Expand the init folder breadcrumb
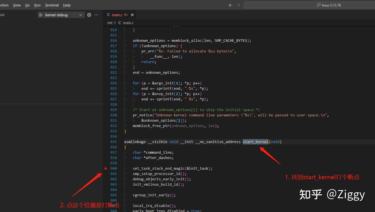This screenshot has width=375, height=212. point(110,23)
